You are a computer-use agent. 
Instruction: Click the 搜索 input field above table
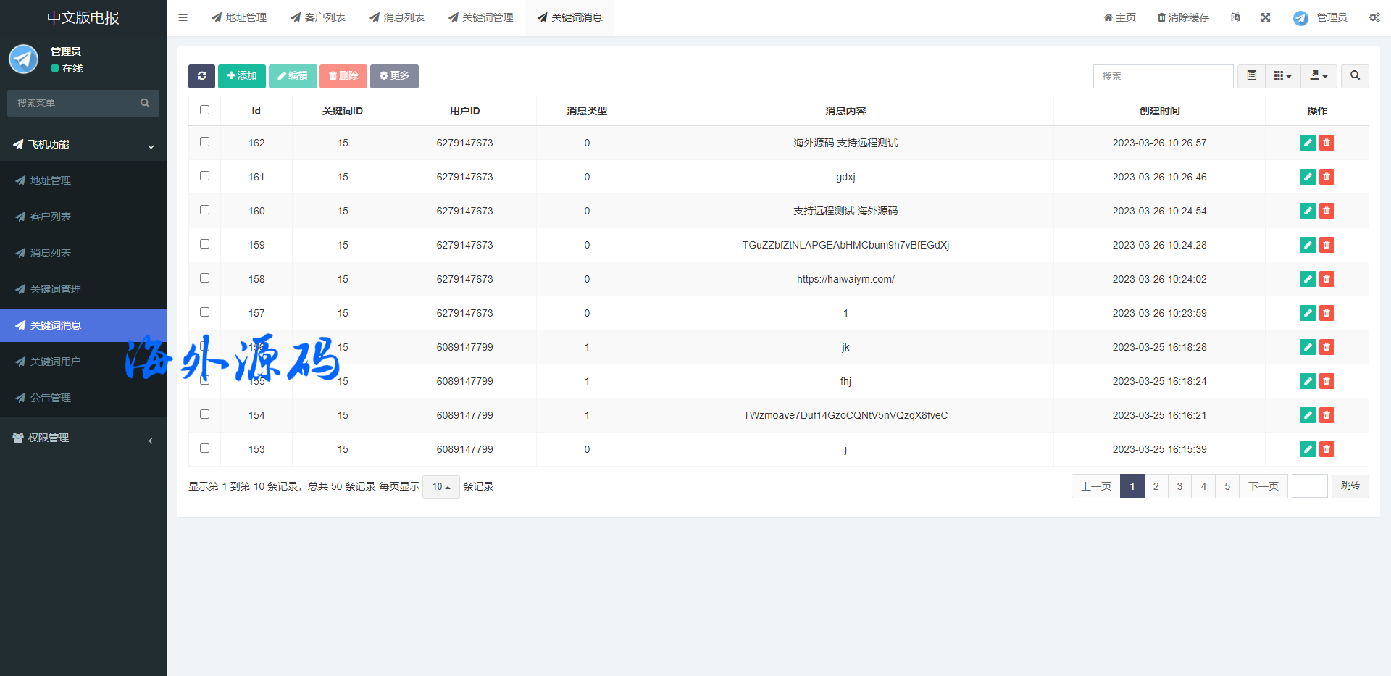(x=1163, y=76)
